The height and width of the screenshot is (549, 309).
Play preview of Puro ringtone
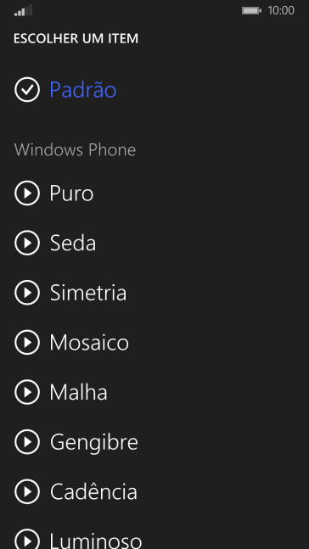point(27,193)
